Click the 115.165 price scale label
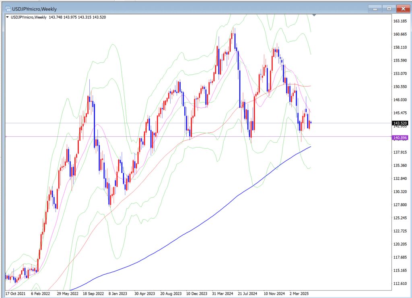This screenshot has width=412, height=298. point(400,270)
